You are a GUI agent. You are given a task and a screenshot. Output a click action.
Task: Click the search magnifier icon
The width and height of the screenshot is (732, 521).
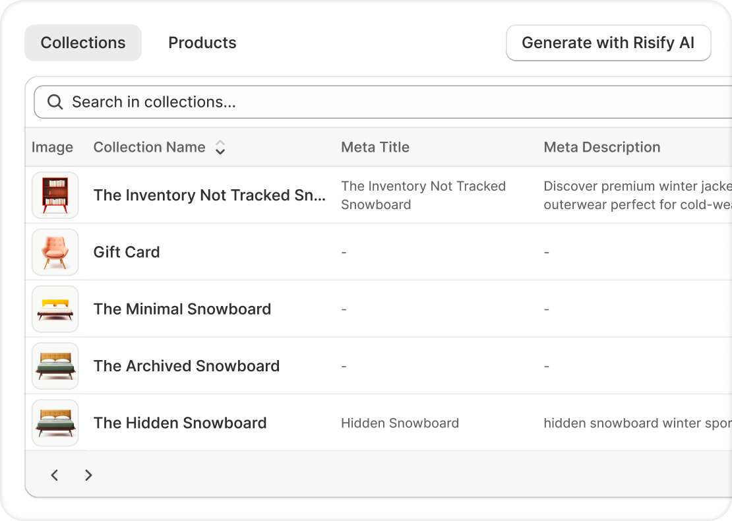pyautogui.click(x=55, y=102)
